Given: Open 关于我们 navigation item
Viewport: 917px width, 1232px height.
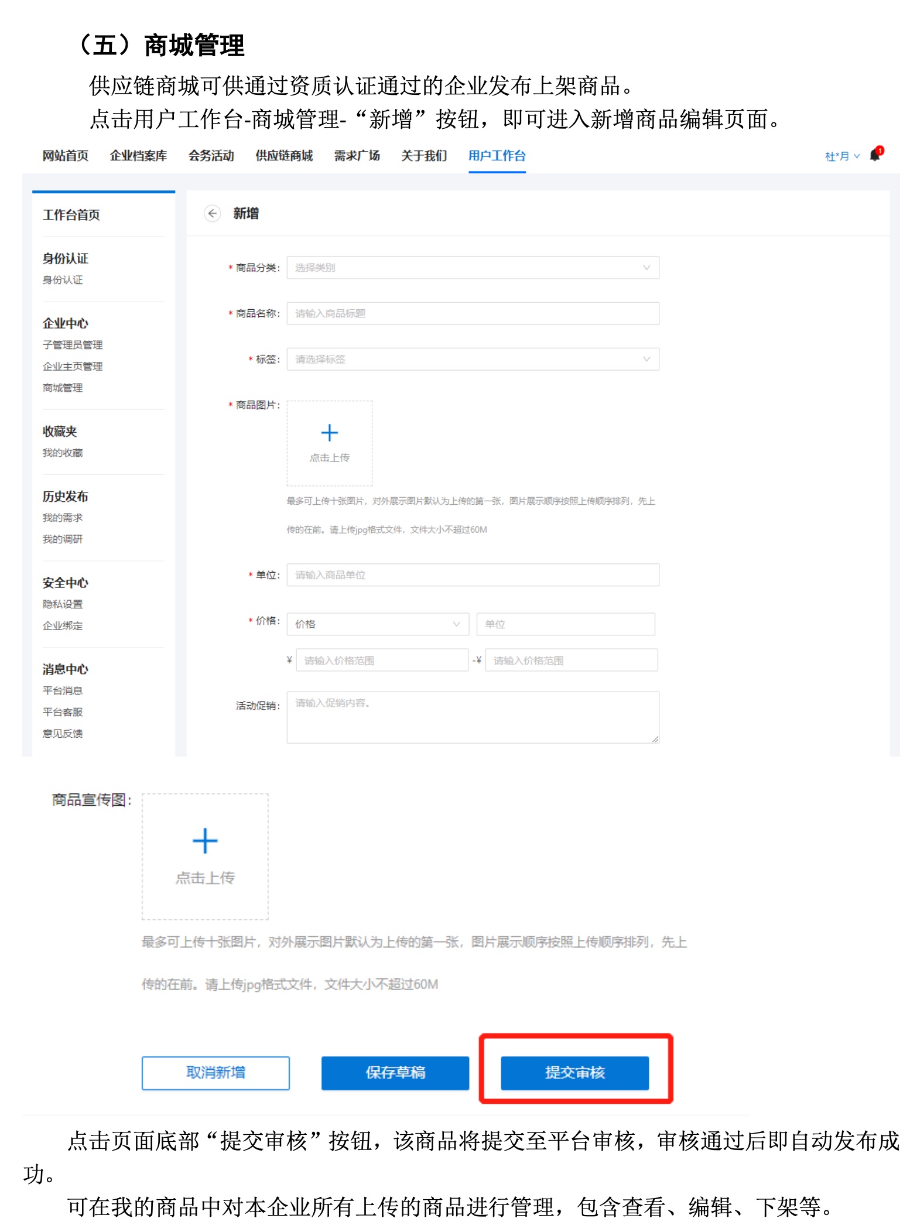Looking at the screenshot, I should (424, 156).
